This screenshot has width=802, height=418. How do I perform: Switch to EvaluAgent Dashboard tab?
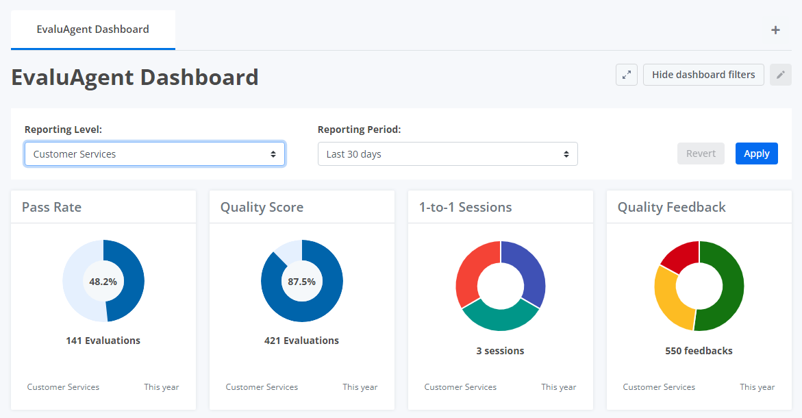[x=93, y=29]
